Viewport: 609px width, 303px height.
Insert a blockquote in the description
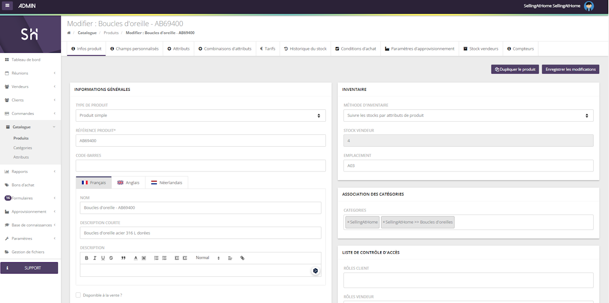(123, 258)
